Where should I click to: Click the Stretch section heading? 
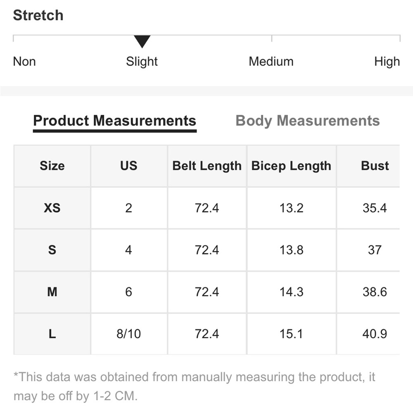point(38,15)
